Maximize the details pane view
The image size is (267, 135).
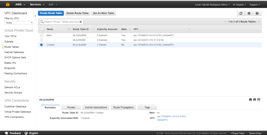(x=259, y=100)
